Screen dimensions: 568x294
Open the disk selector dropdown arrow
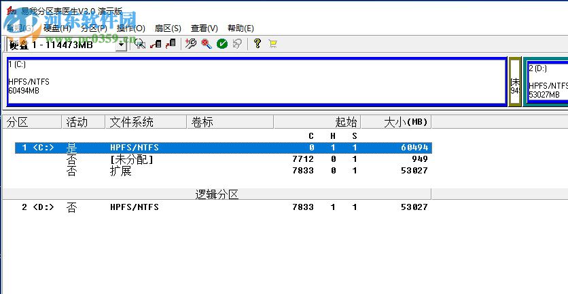(x=122, y=45)
